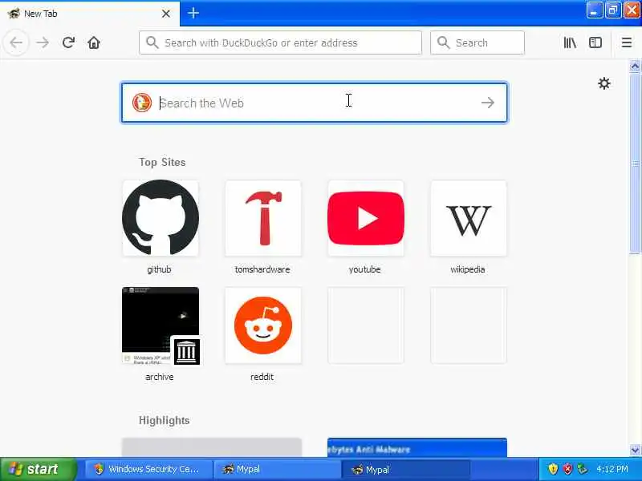Click the yellow security shield tray icon
Screen dimensions: 642x481
coord(553,469)
